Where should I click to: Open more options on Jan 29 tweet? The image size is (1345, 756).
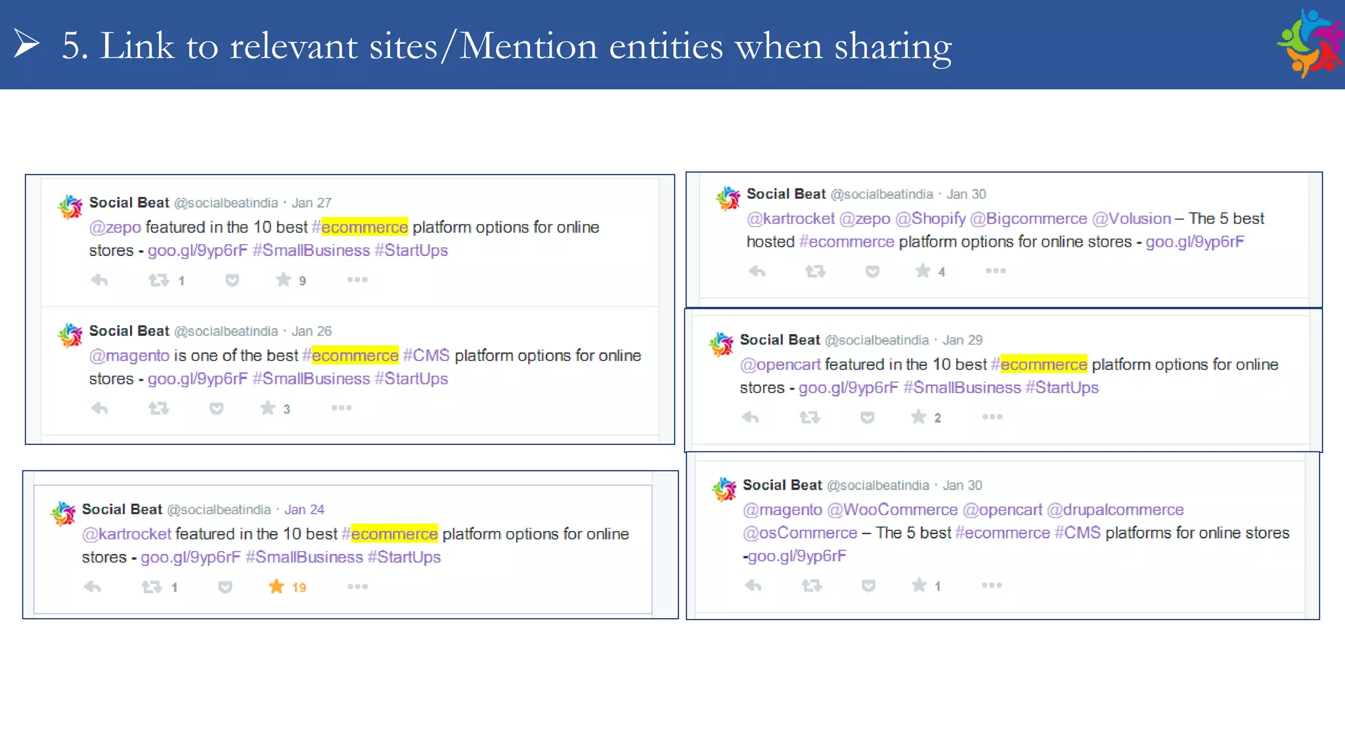tap(992, 417)
